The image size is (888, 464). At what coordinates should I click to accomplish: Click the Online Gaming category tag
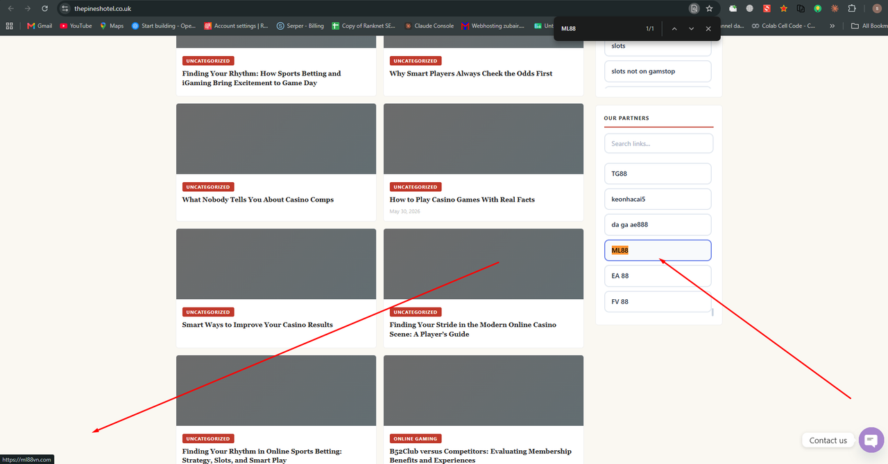click(x=416, y=438)
